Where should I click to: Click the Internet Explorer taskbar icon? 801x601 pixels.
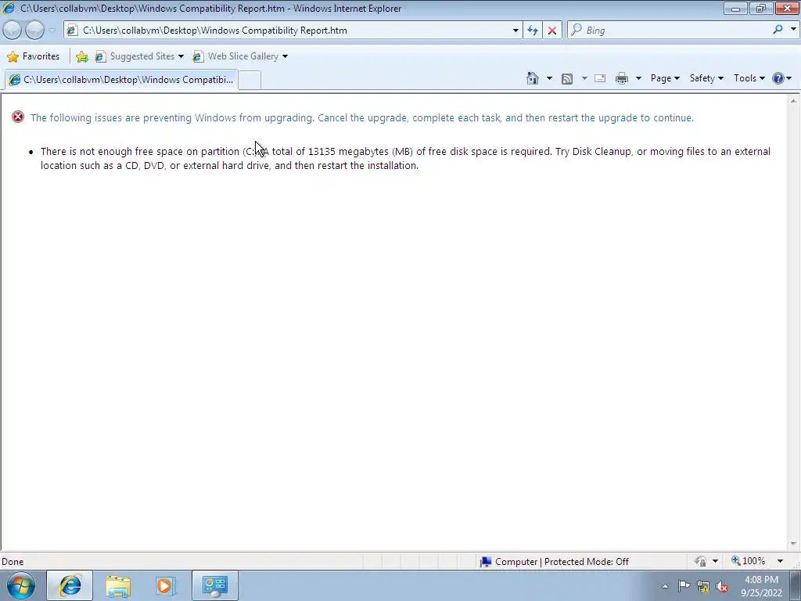(x=70, y=585)
